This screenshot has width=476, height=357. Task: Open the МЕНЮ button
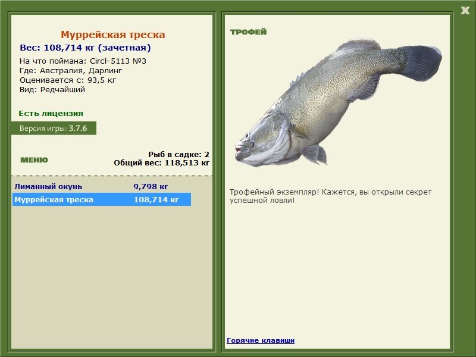pos(34,160)
